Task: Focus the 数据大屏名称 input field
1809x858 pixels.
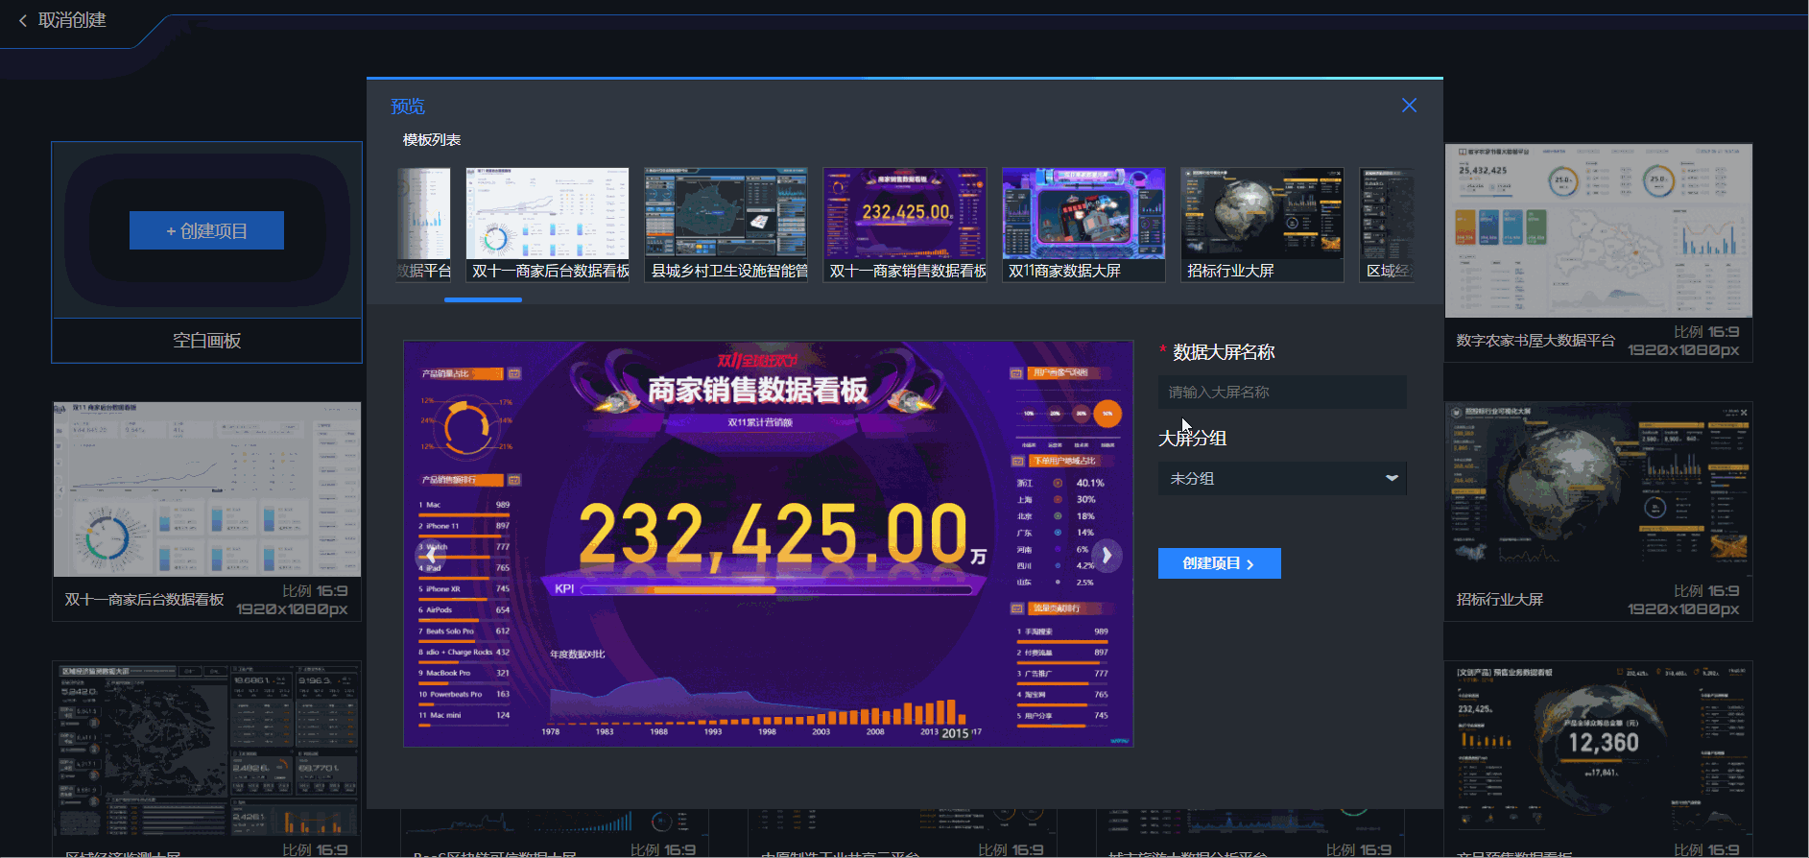Action: click(1282, 392)
